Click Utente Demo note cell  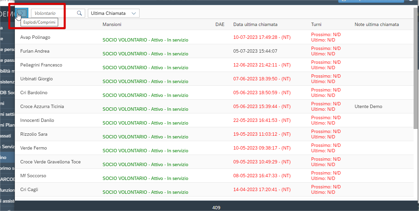coord(368,106)
